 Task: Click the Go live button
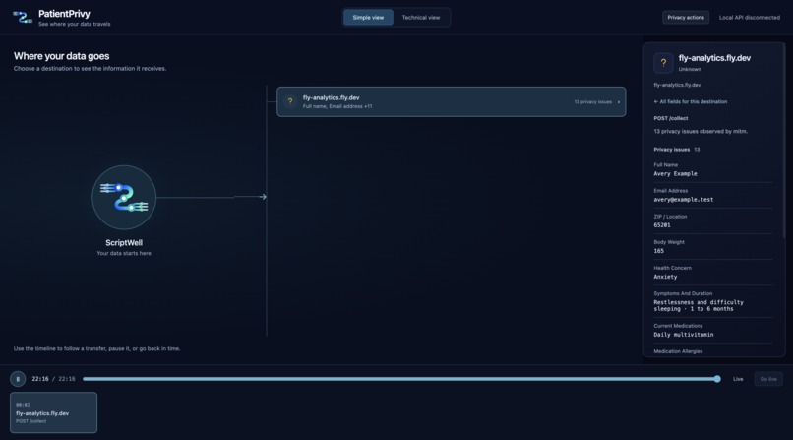pos(768,379)
